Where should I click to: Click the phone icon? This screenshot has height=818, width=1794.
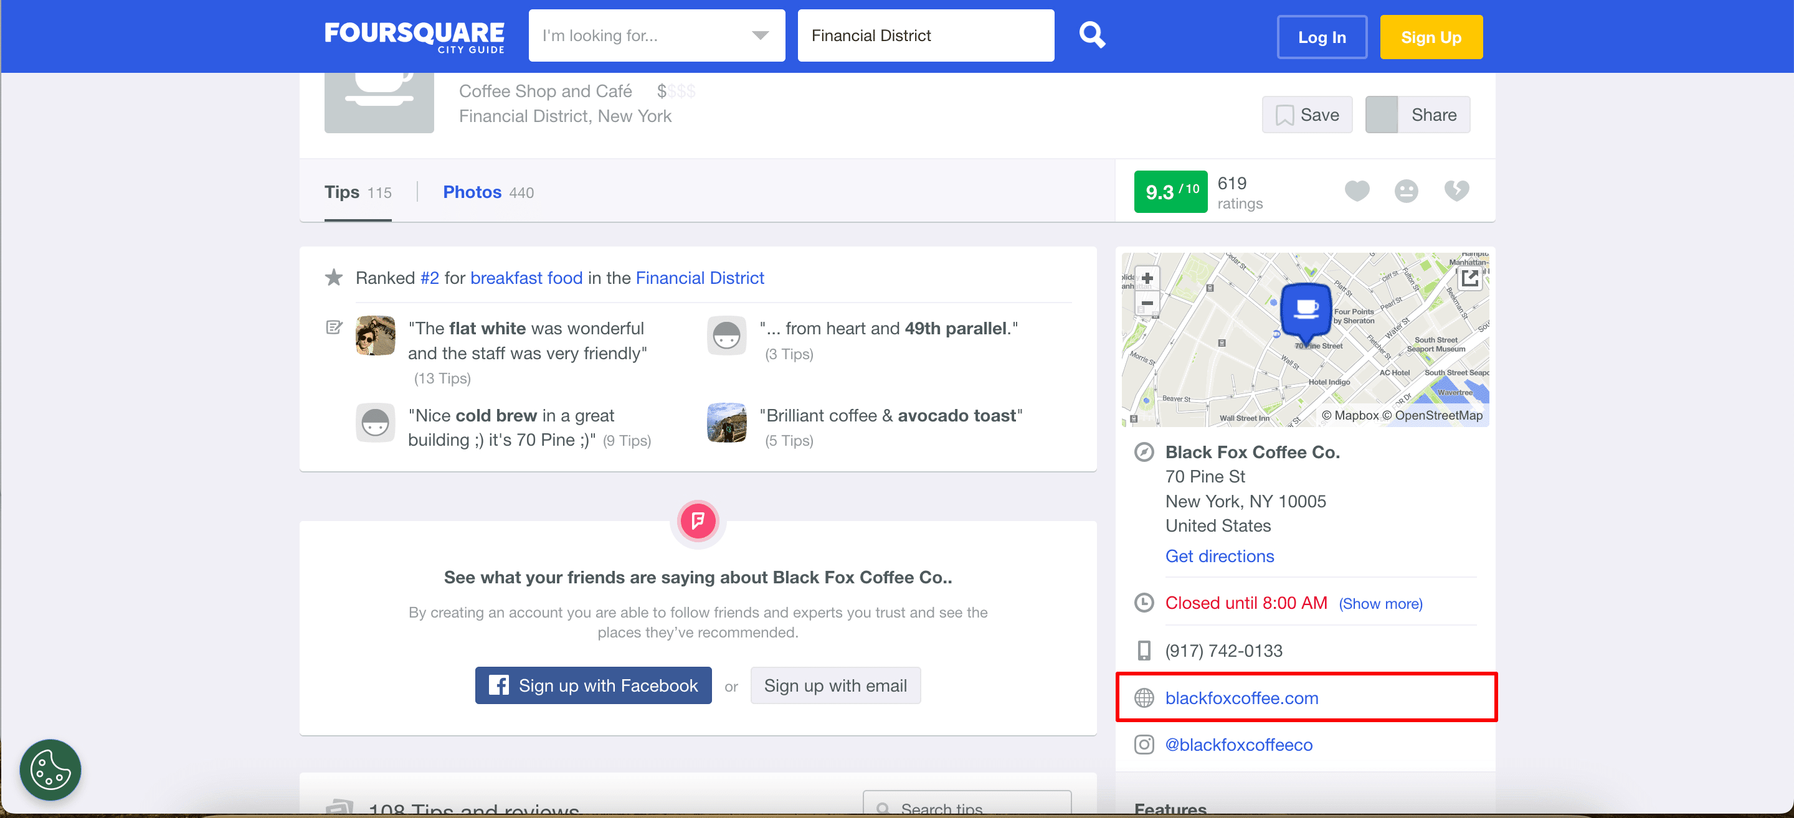pyautogui.click(x=1144, y=651)
